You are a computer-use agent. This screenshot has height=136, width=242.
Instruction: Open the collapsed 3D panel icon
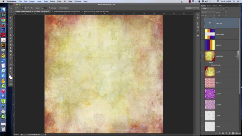click(198, 36)
